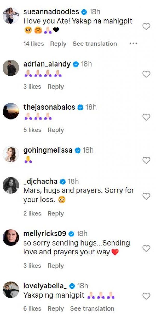Reply to _djchacha's comment
The image size is (156, 317).
click(56, 214)
